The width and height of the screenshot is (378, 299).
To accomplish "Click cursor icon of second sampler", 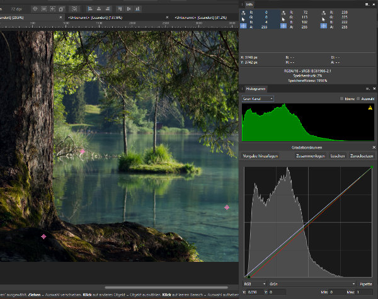I will (x=283, y=20).
